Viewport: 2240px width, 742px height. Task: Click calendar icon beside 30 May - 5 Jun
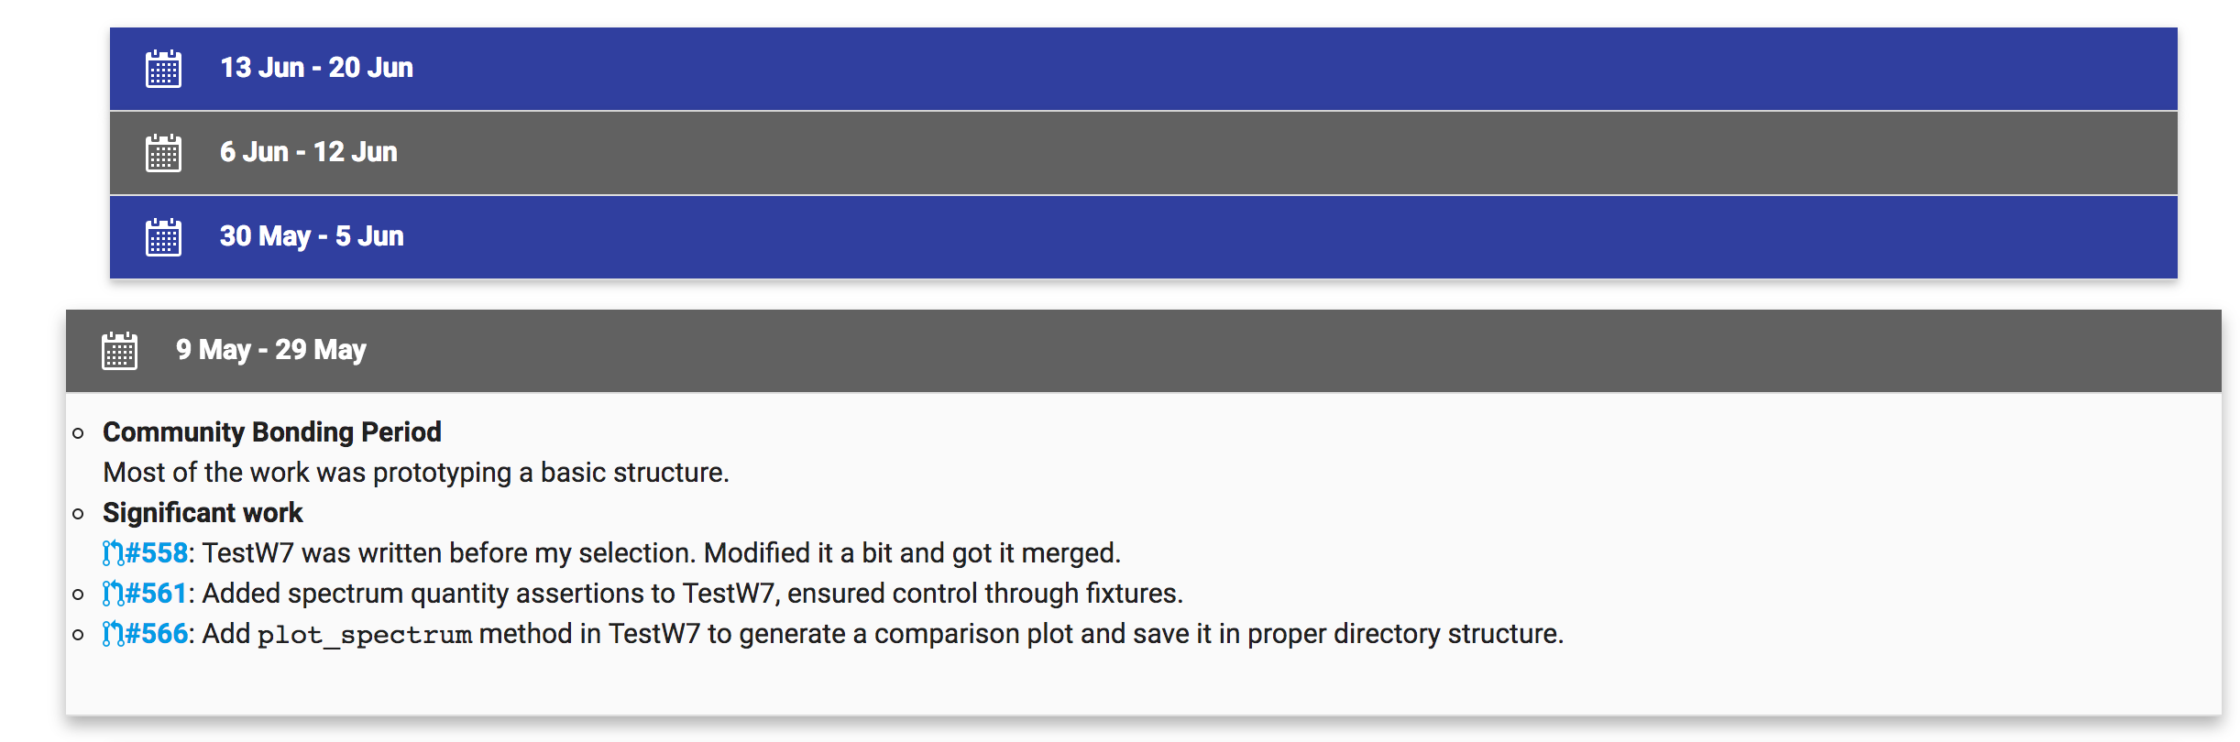pos(163,237)
